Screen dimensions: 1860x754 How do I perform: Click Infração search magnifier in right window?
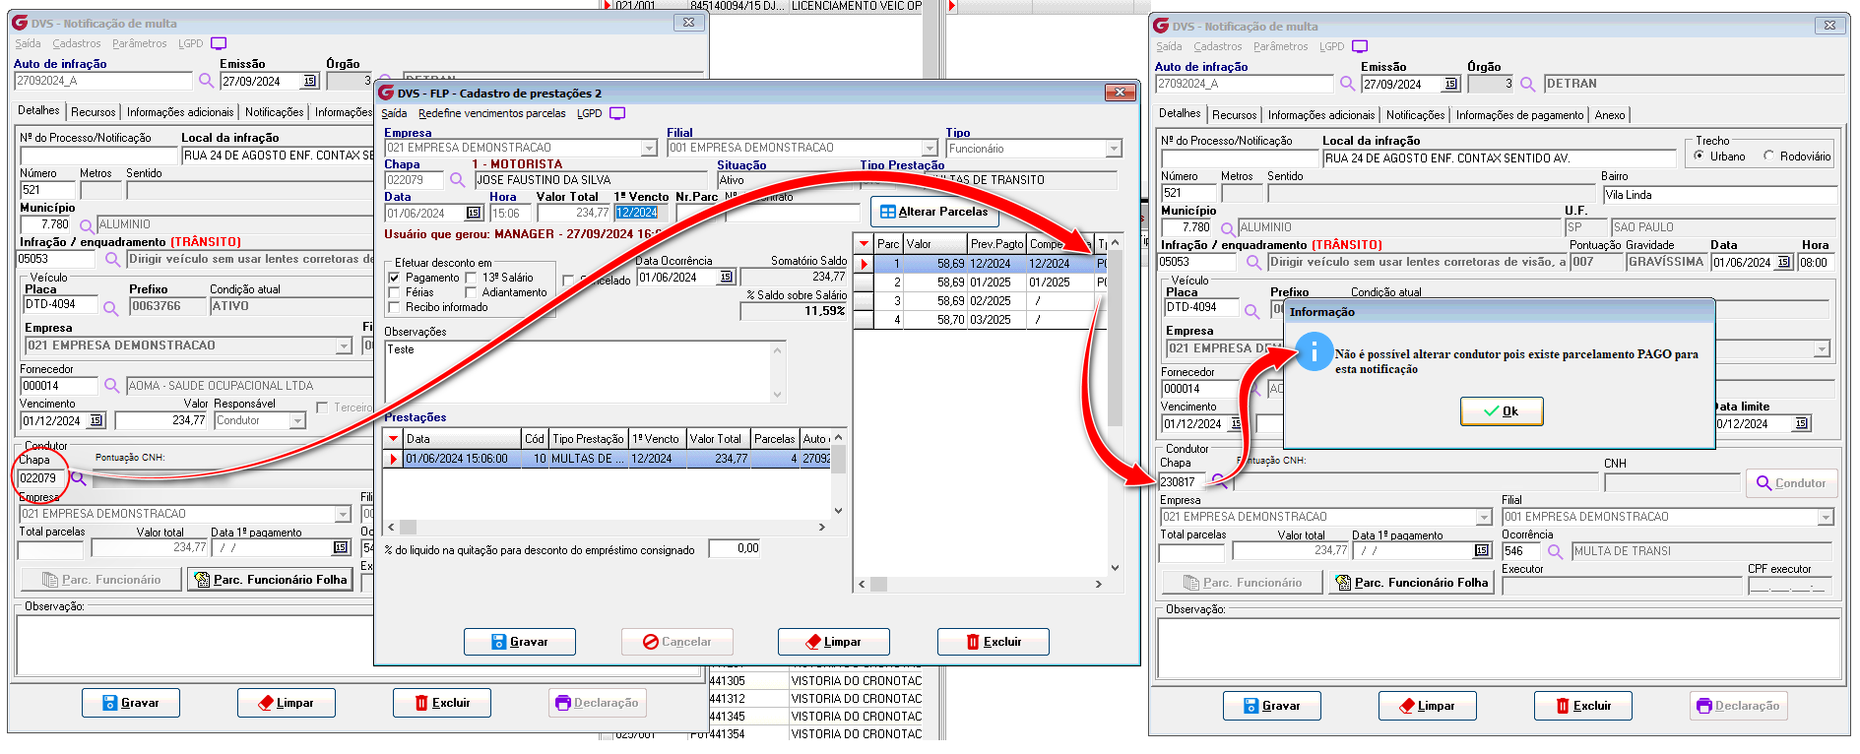click(x=1253, y=263)
